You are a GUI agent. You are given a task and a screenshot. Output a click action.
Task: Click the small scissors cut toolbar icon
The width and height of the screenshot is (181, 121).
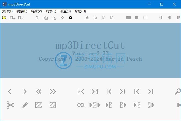pyautogui.click(x=37, y=18)
